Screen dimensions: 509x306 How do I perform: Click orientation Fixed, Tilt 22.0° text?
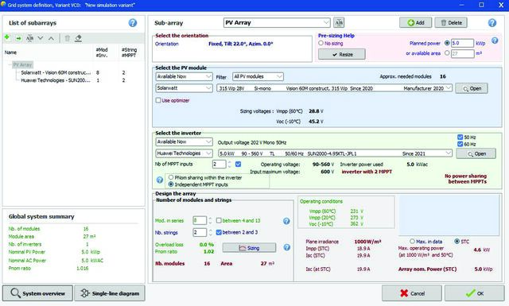tap(240, 44)
